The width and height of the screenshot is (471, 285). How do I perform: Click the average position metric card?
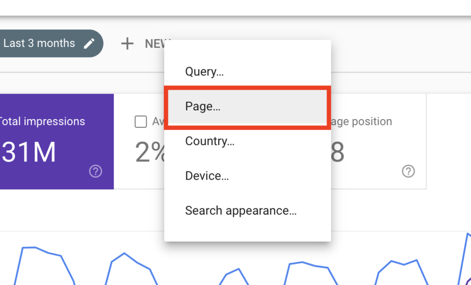(x=379, y=142)
